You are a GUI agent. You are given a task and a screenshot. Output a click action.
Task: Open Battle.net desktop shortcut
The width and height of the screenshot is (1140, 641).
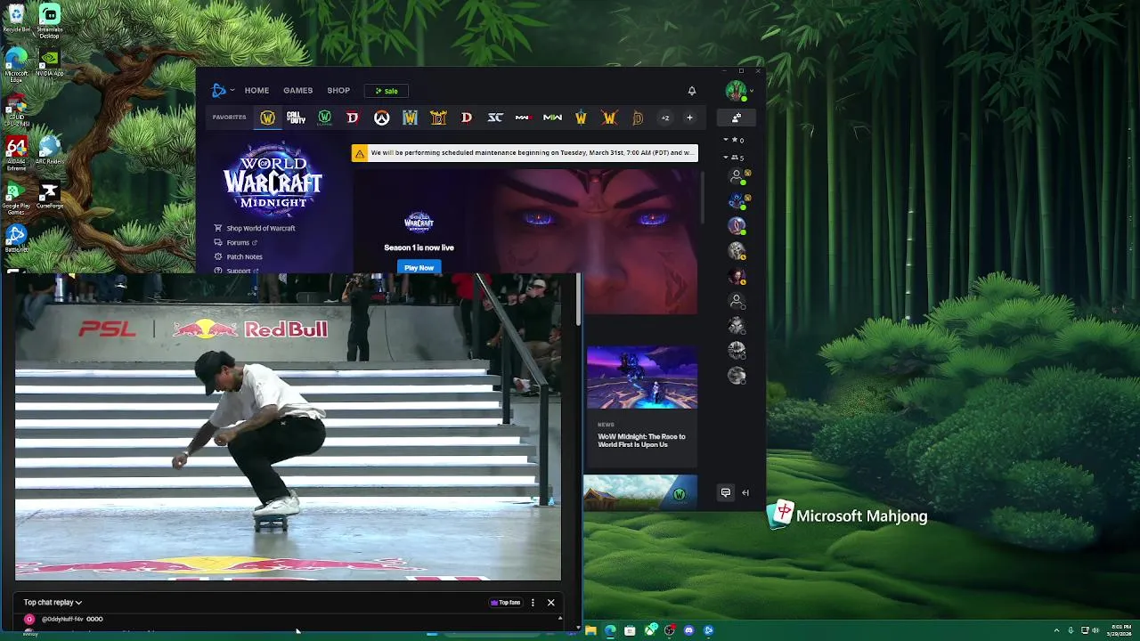pyautogui.click(x=16, y=239)
